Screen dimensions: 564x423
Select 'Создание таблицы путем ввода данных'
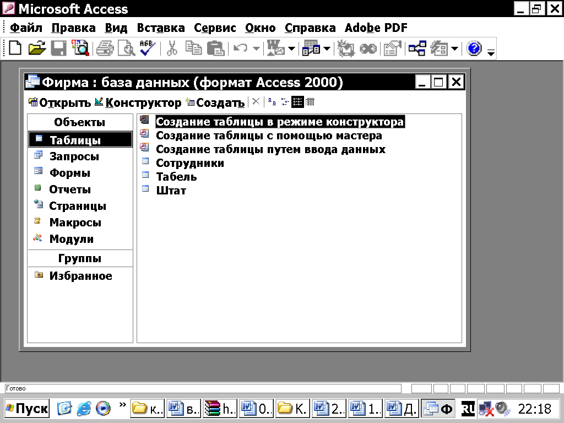(270, 149)
